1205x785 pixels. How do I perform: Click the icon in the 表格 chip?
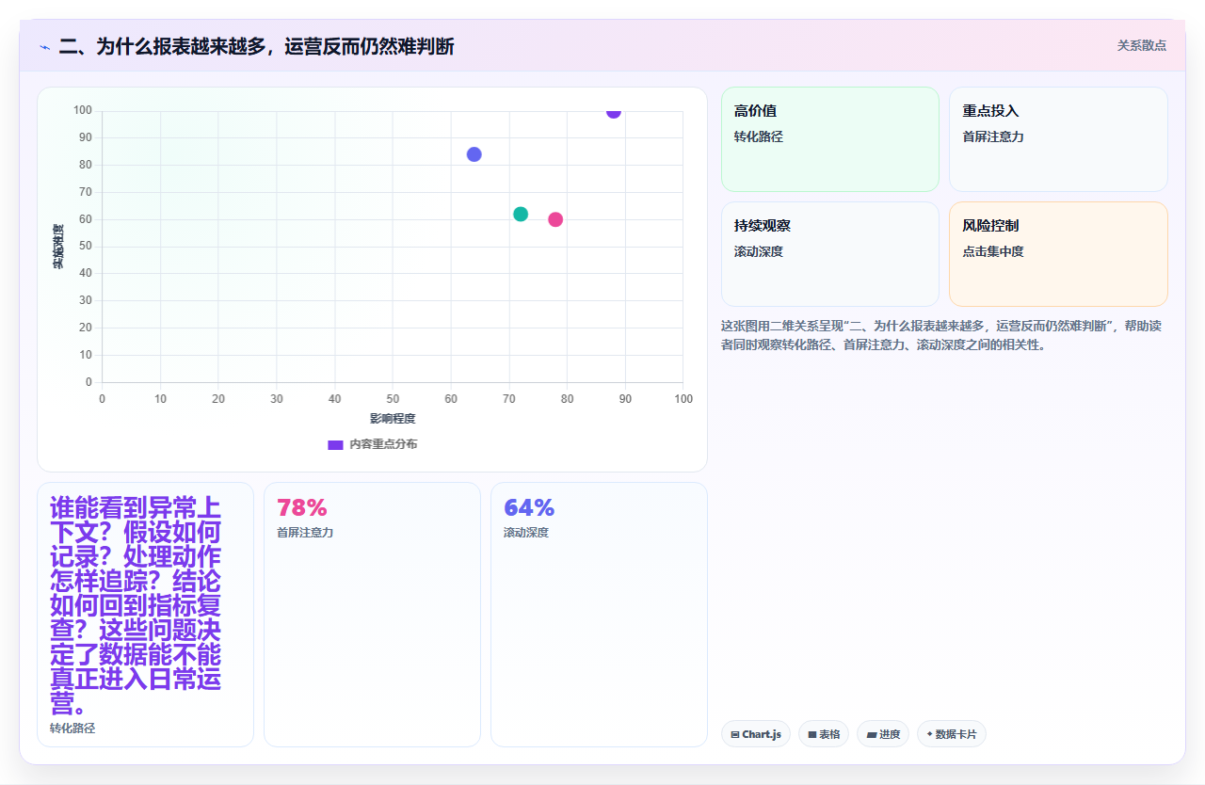click(811, 734)
